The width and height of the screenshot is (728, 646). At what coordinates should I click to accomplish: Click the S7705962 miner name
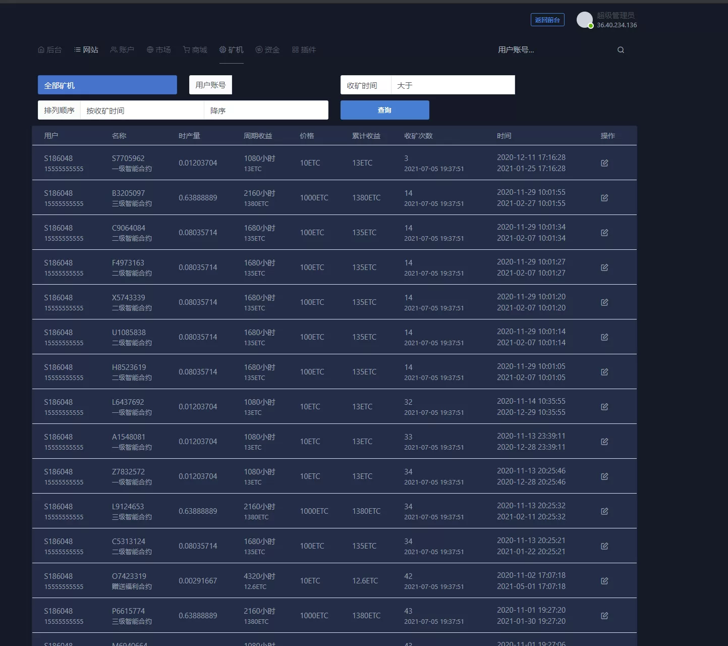point(128,158)
